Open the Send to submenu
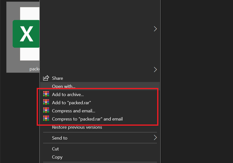 (x=100, y=138)
